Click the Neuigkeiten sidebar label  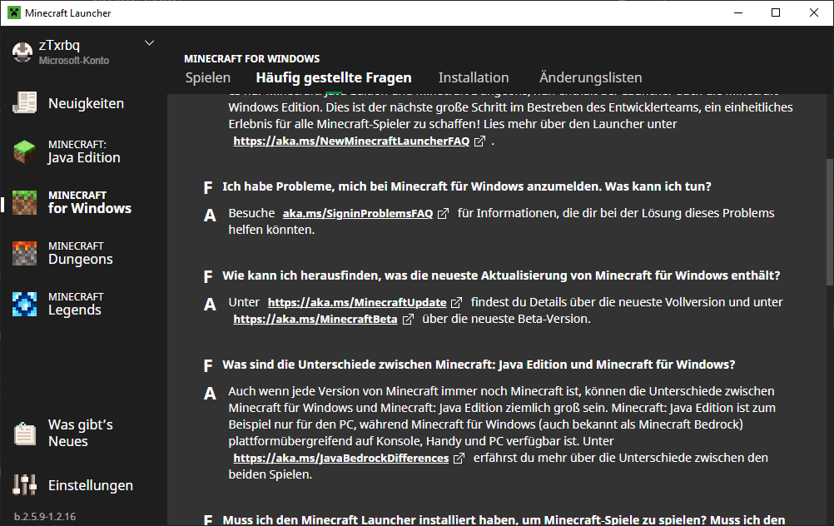point(87,103)
